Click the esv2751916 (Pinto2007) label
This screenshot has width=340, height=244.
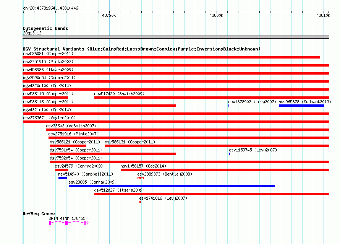(x=73, y=134)
